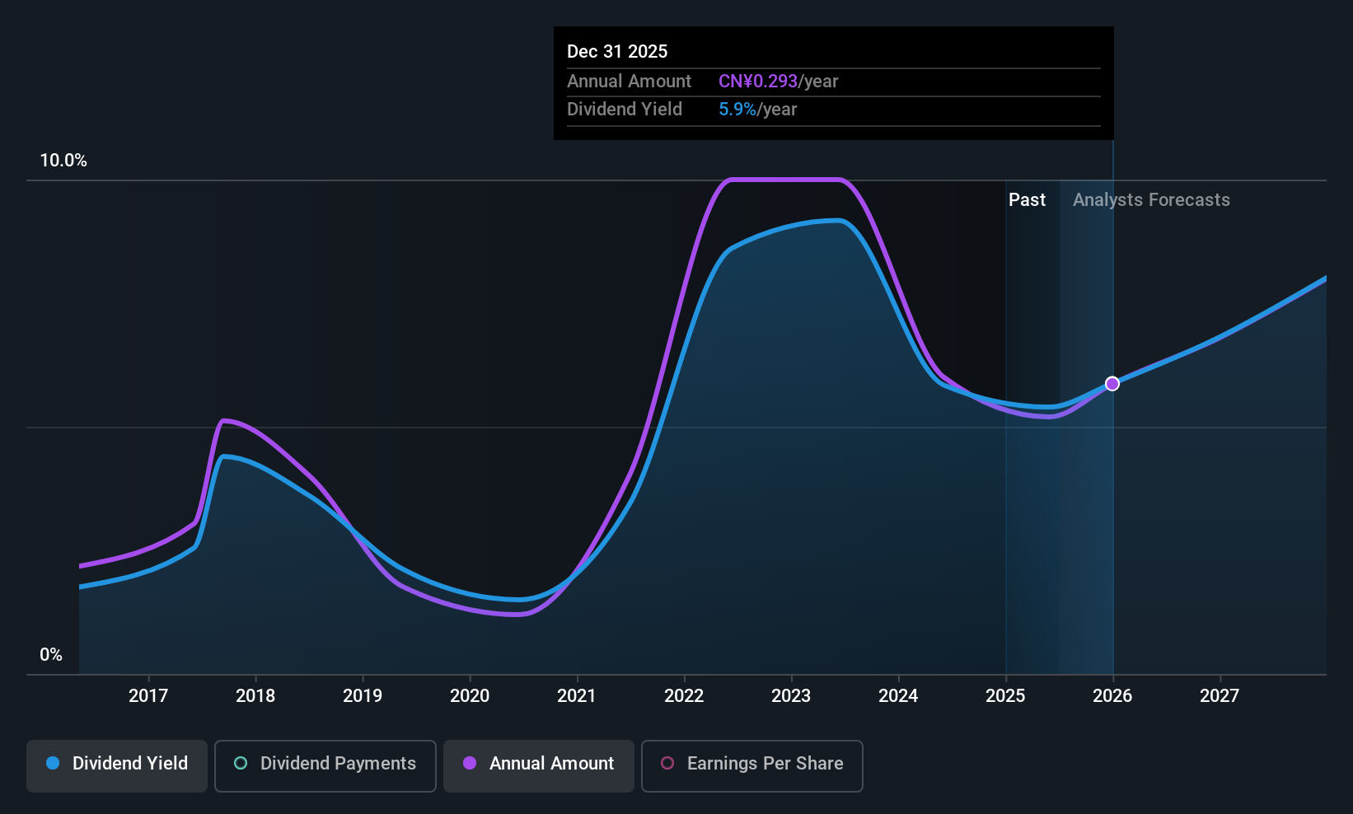Click the 2026 axis label
Image resolution: width=1353 pixels, height=814 pixels.
(1112, 696)
